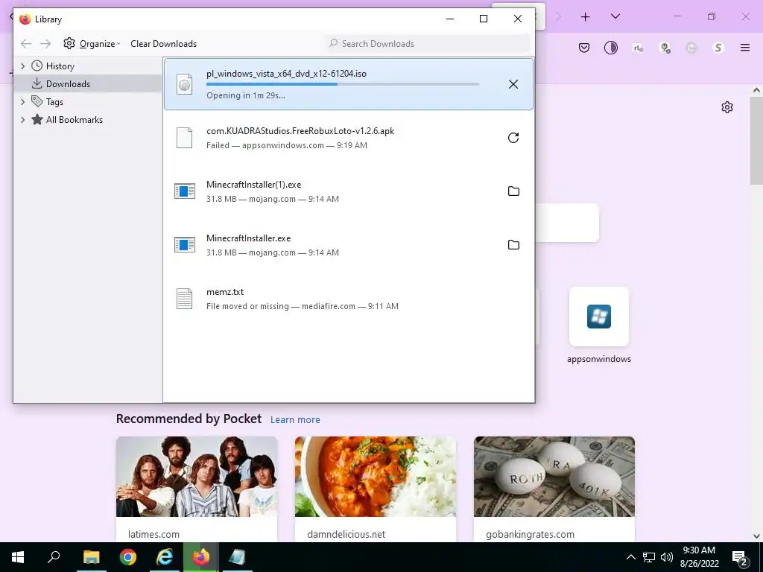Open a new Firefox tab
Screen dimensions: 763x572
[586, 17]
